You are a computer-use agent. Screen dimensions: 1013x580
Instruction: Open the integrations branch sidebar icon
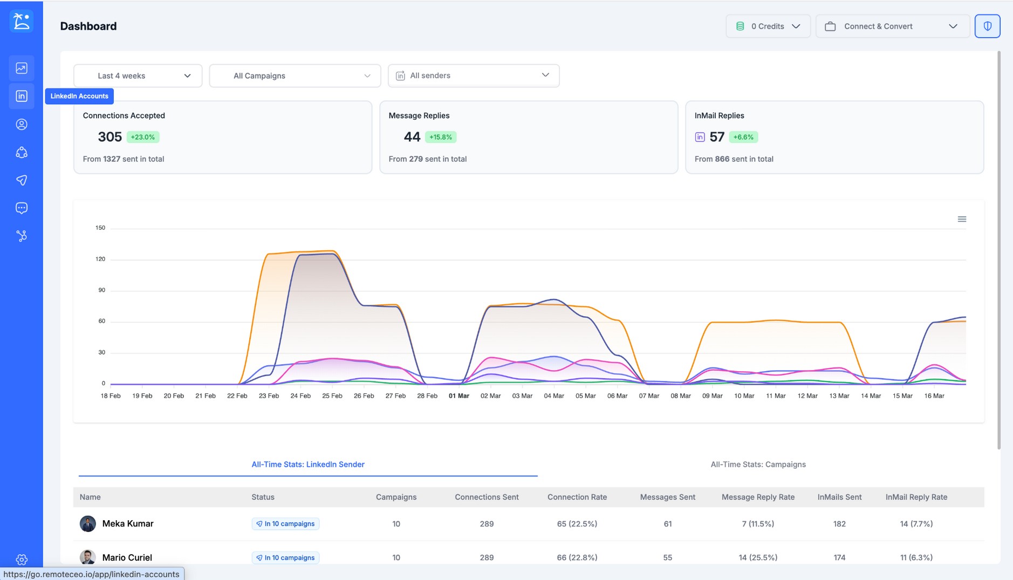pos(22,236)
